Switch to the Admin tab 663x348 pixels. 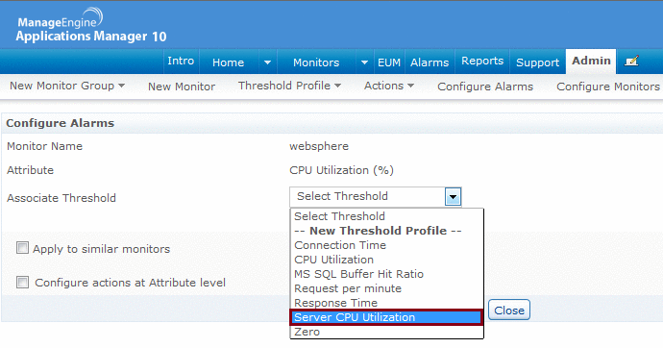coord(591,61)
